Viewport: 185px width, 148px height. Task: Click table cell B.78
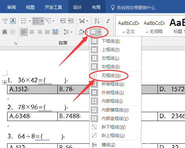tap(73, 89)
